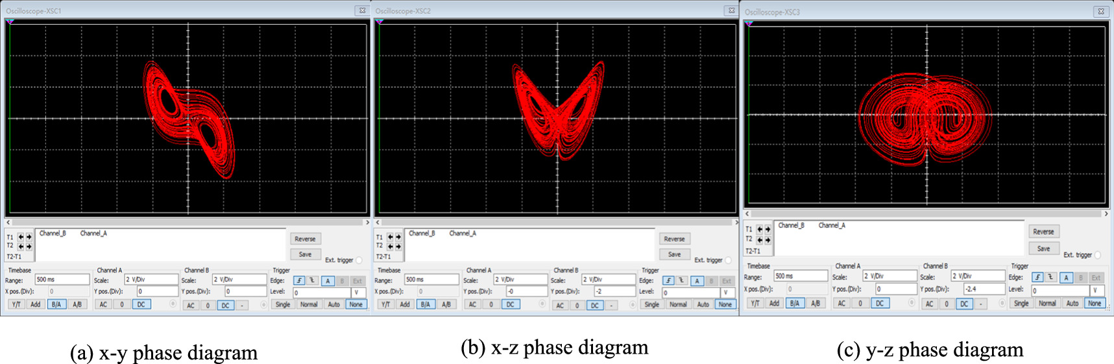Click Save button in Oscilloscope-XSC1
The width and height of the screenshot is (1114, 364).
click(x=306, y=254)
